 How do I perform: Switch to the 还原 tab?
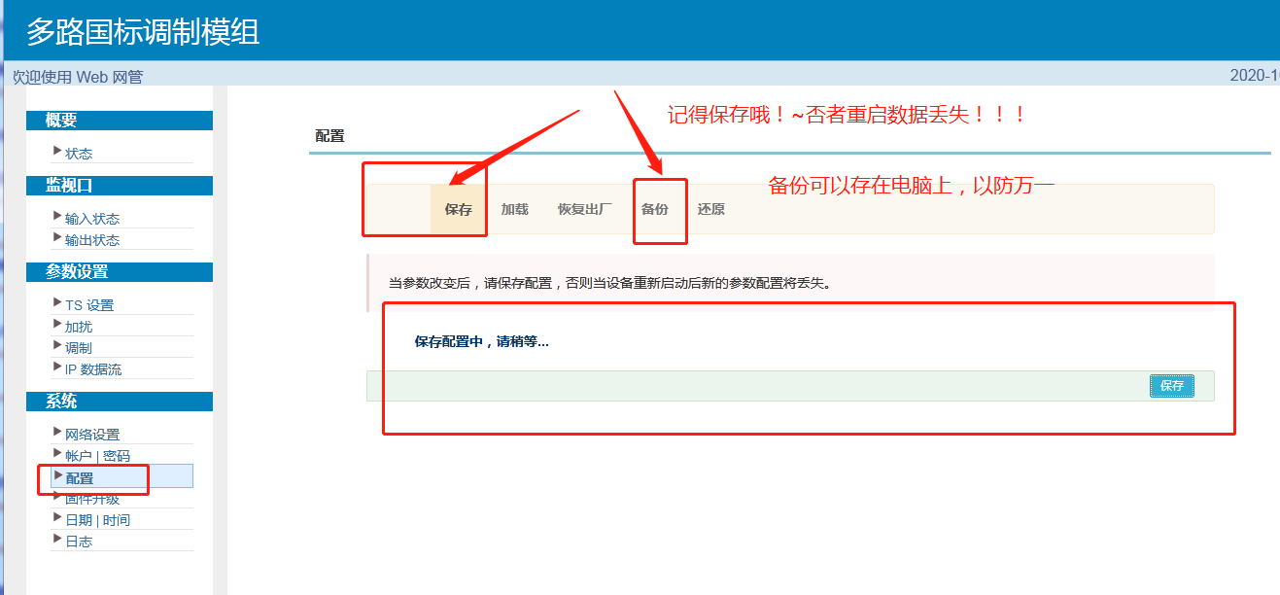click(711, 209)
